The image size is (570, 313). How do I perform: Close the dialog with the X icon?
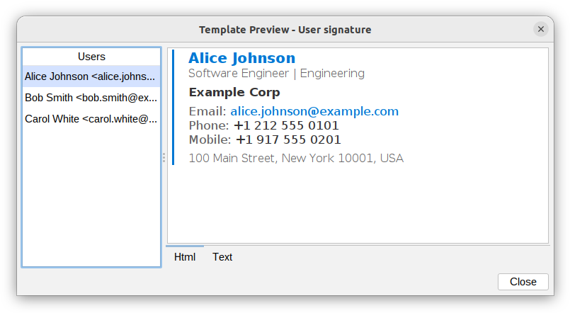click(x=540, y=29)
